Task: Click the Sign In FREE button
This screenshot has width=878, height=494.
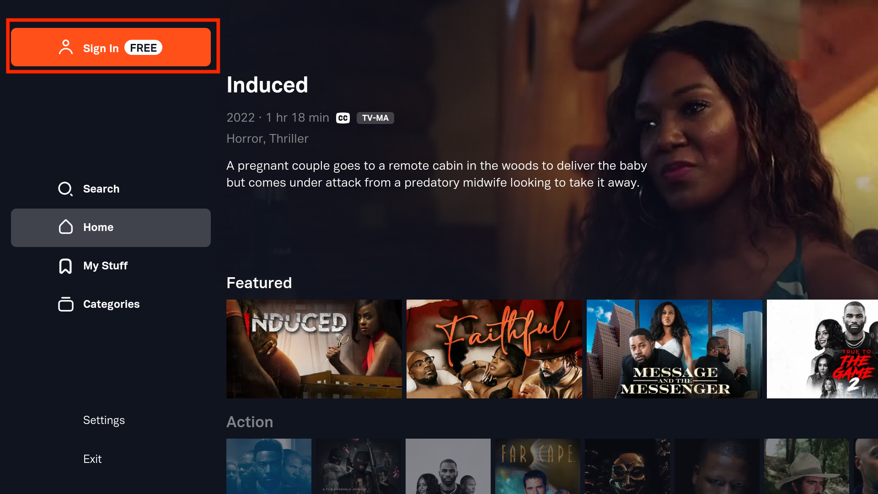Action: click(x=111, y=48)
